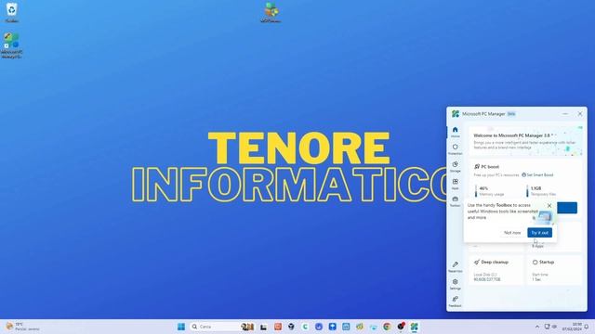
Task: Select the Microsoft PC Manager desktop shortcut
Action: (12, 45)
